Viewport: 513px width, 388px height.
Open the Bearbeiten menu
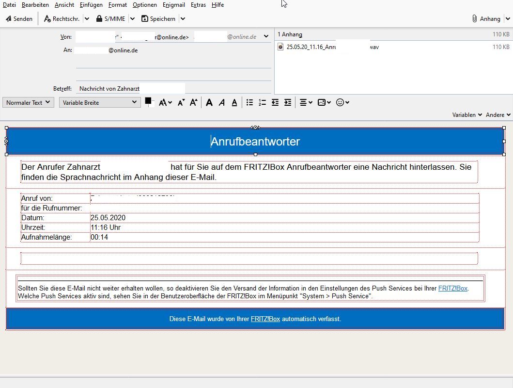(x=35, y=5)
